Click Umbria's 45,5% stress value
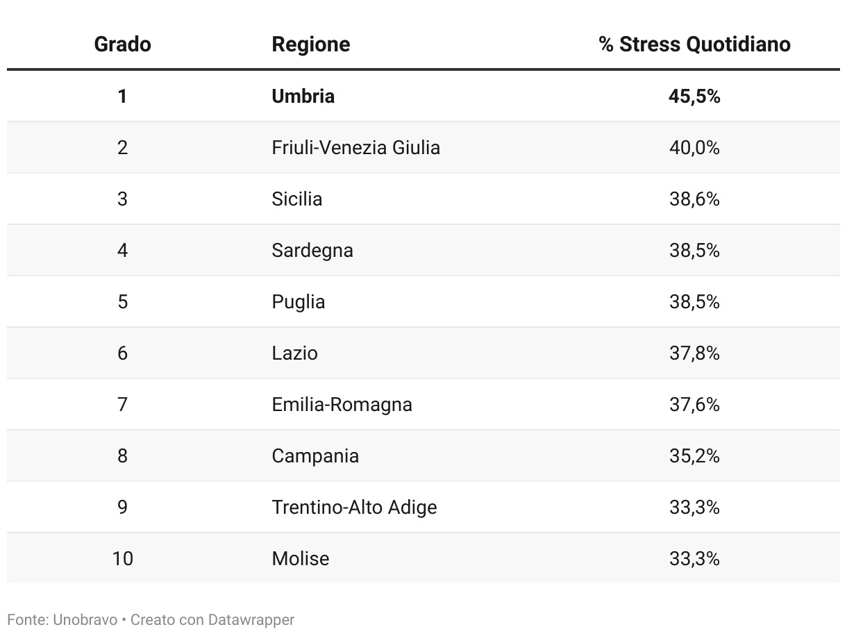The image size is (847, 636). click(694, 96)
